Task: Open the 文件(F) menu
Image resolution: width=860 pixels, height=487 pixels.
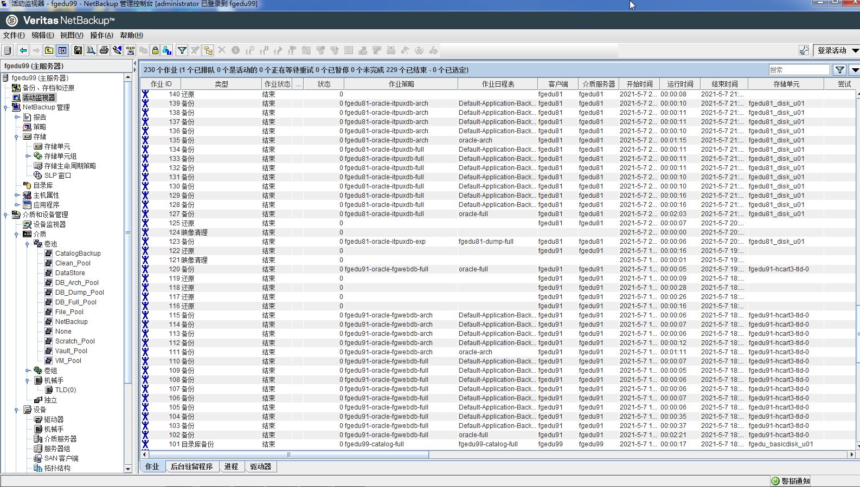Action: click(x=14, y=35)
